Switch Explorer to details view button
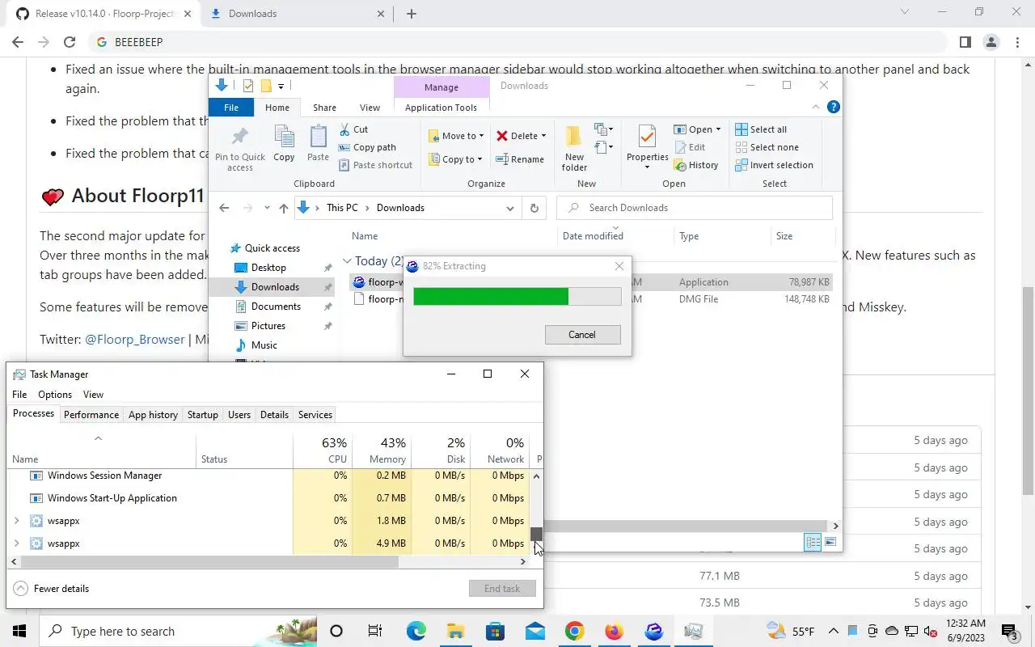This screenshot has height=647, width=1035. (813, 543)
